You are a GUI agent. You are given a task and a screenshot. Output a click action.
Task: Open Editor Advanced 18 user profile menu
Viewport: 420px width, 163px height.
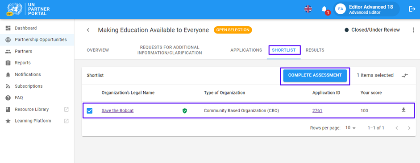[366, 9]
